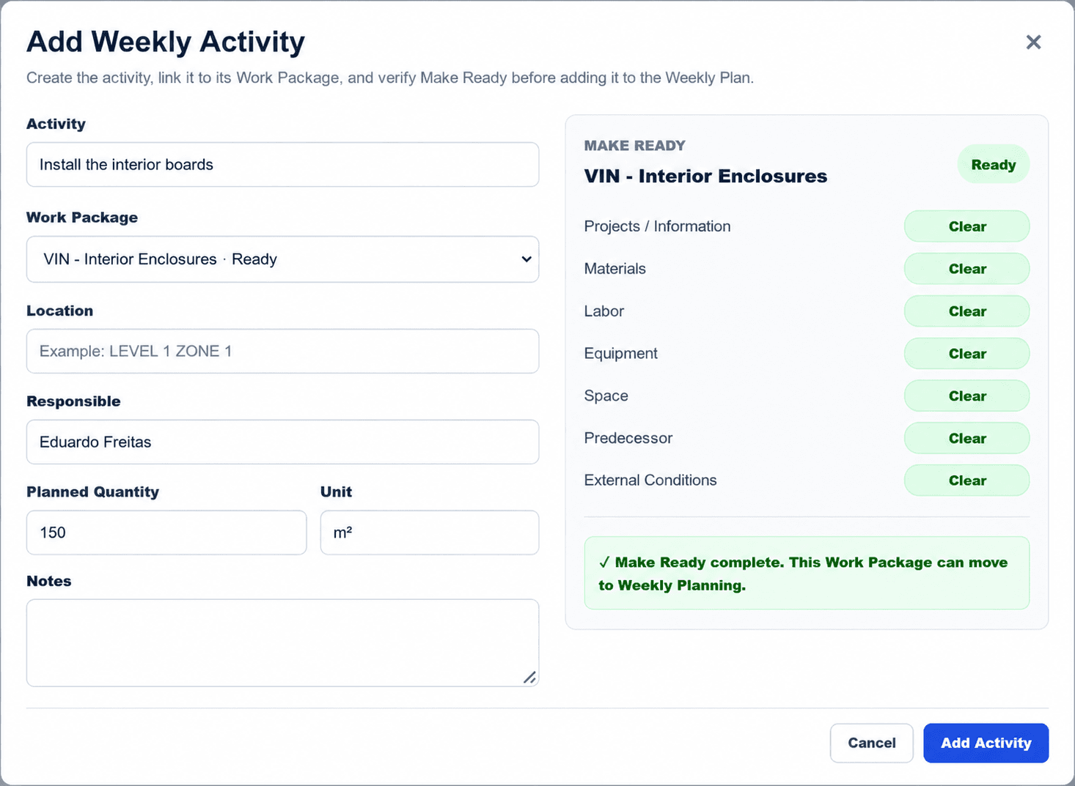The height and width of the screenshot is (786, 1075).
Task: Click the Add Weekly Activity title
Action: coord(166,42)
